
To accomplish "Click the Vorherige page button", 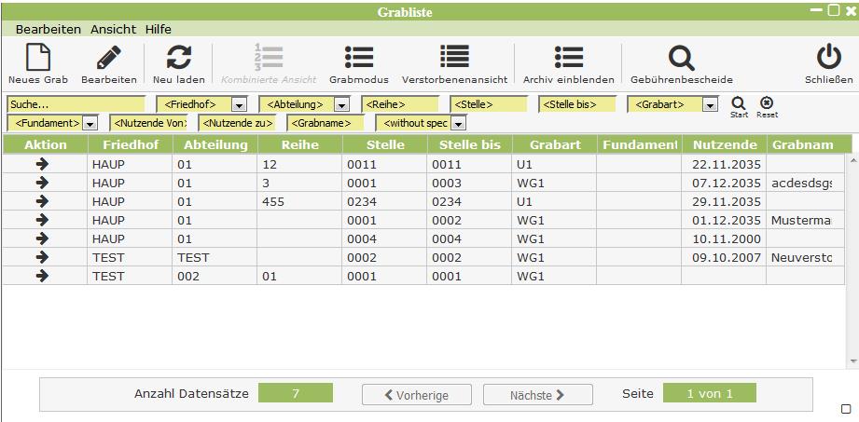I will pos(417,395).
